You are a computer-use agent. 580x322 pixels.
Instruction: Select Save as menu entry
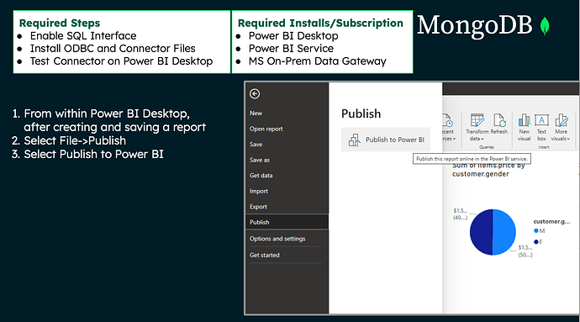[x=259, y=160]
